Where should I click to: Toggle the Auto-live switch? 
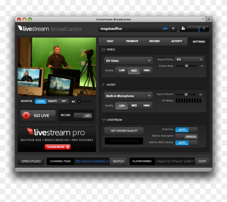coord(186,130)
